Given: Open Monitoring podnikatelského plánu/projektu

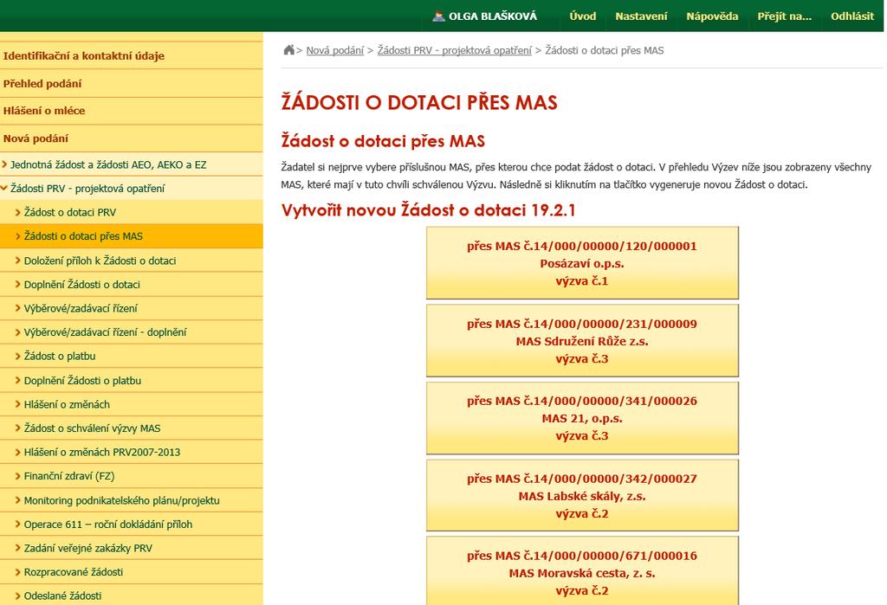Looking at the screenshot, I should [x=132, y=500].
